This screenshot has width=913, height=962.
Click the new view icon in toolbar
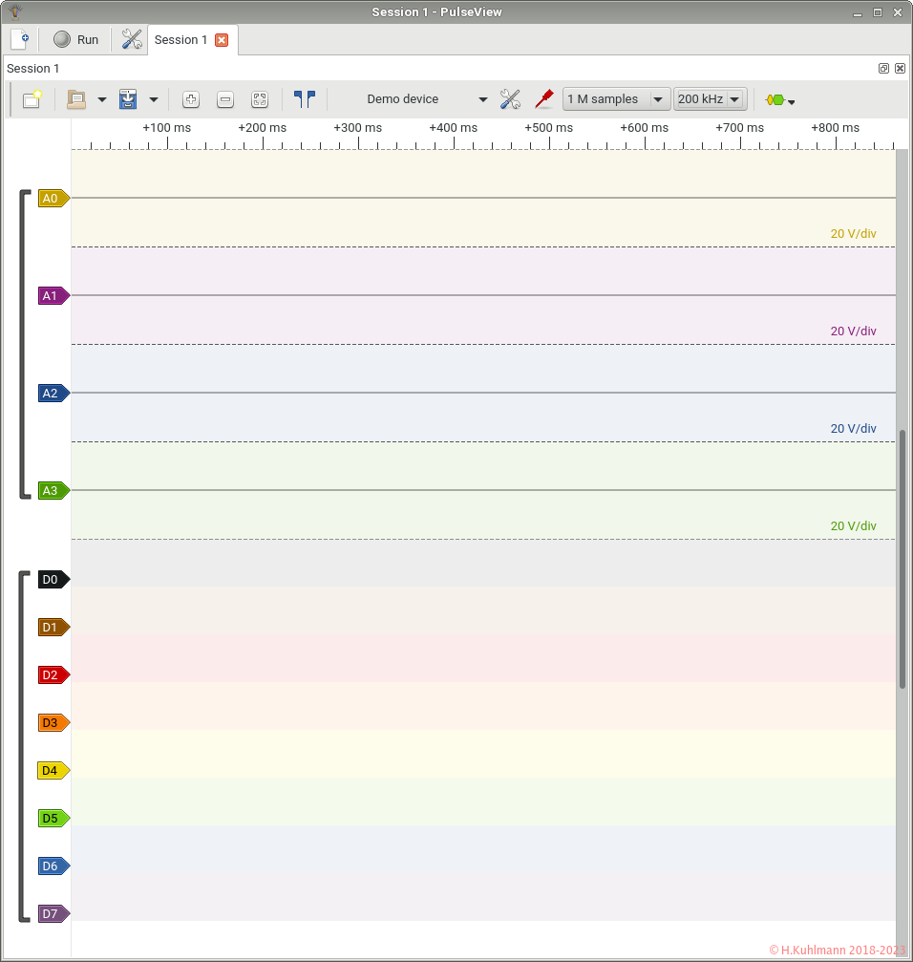(x=32, y=99)
